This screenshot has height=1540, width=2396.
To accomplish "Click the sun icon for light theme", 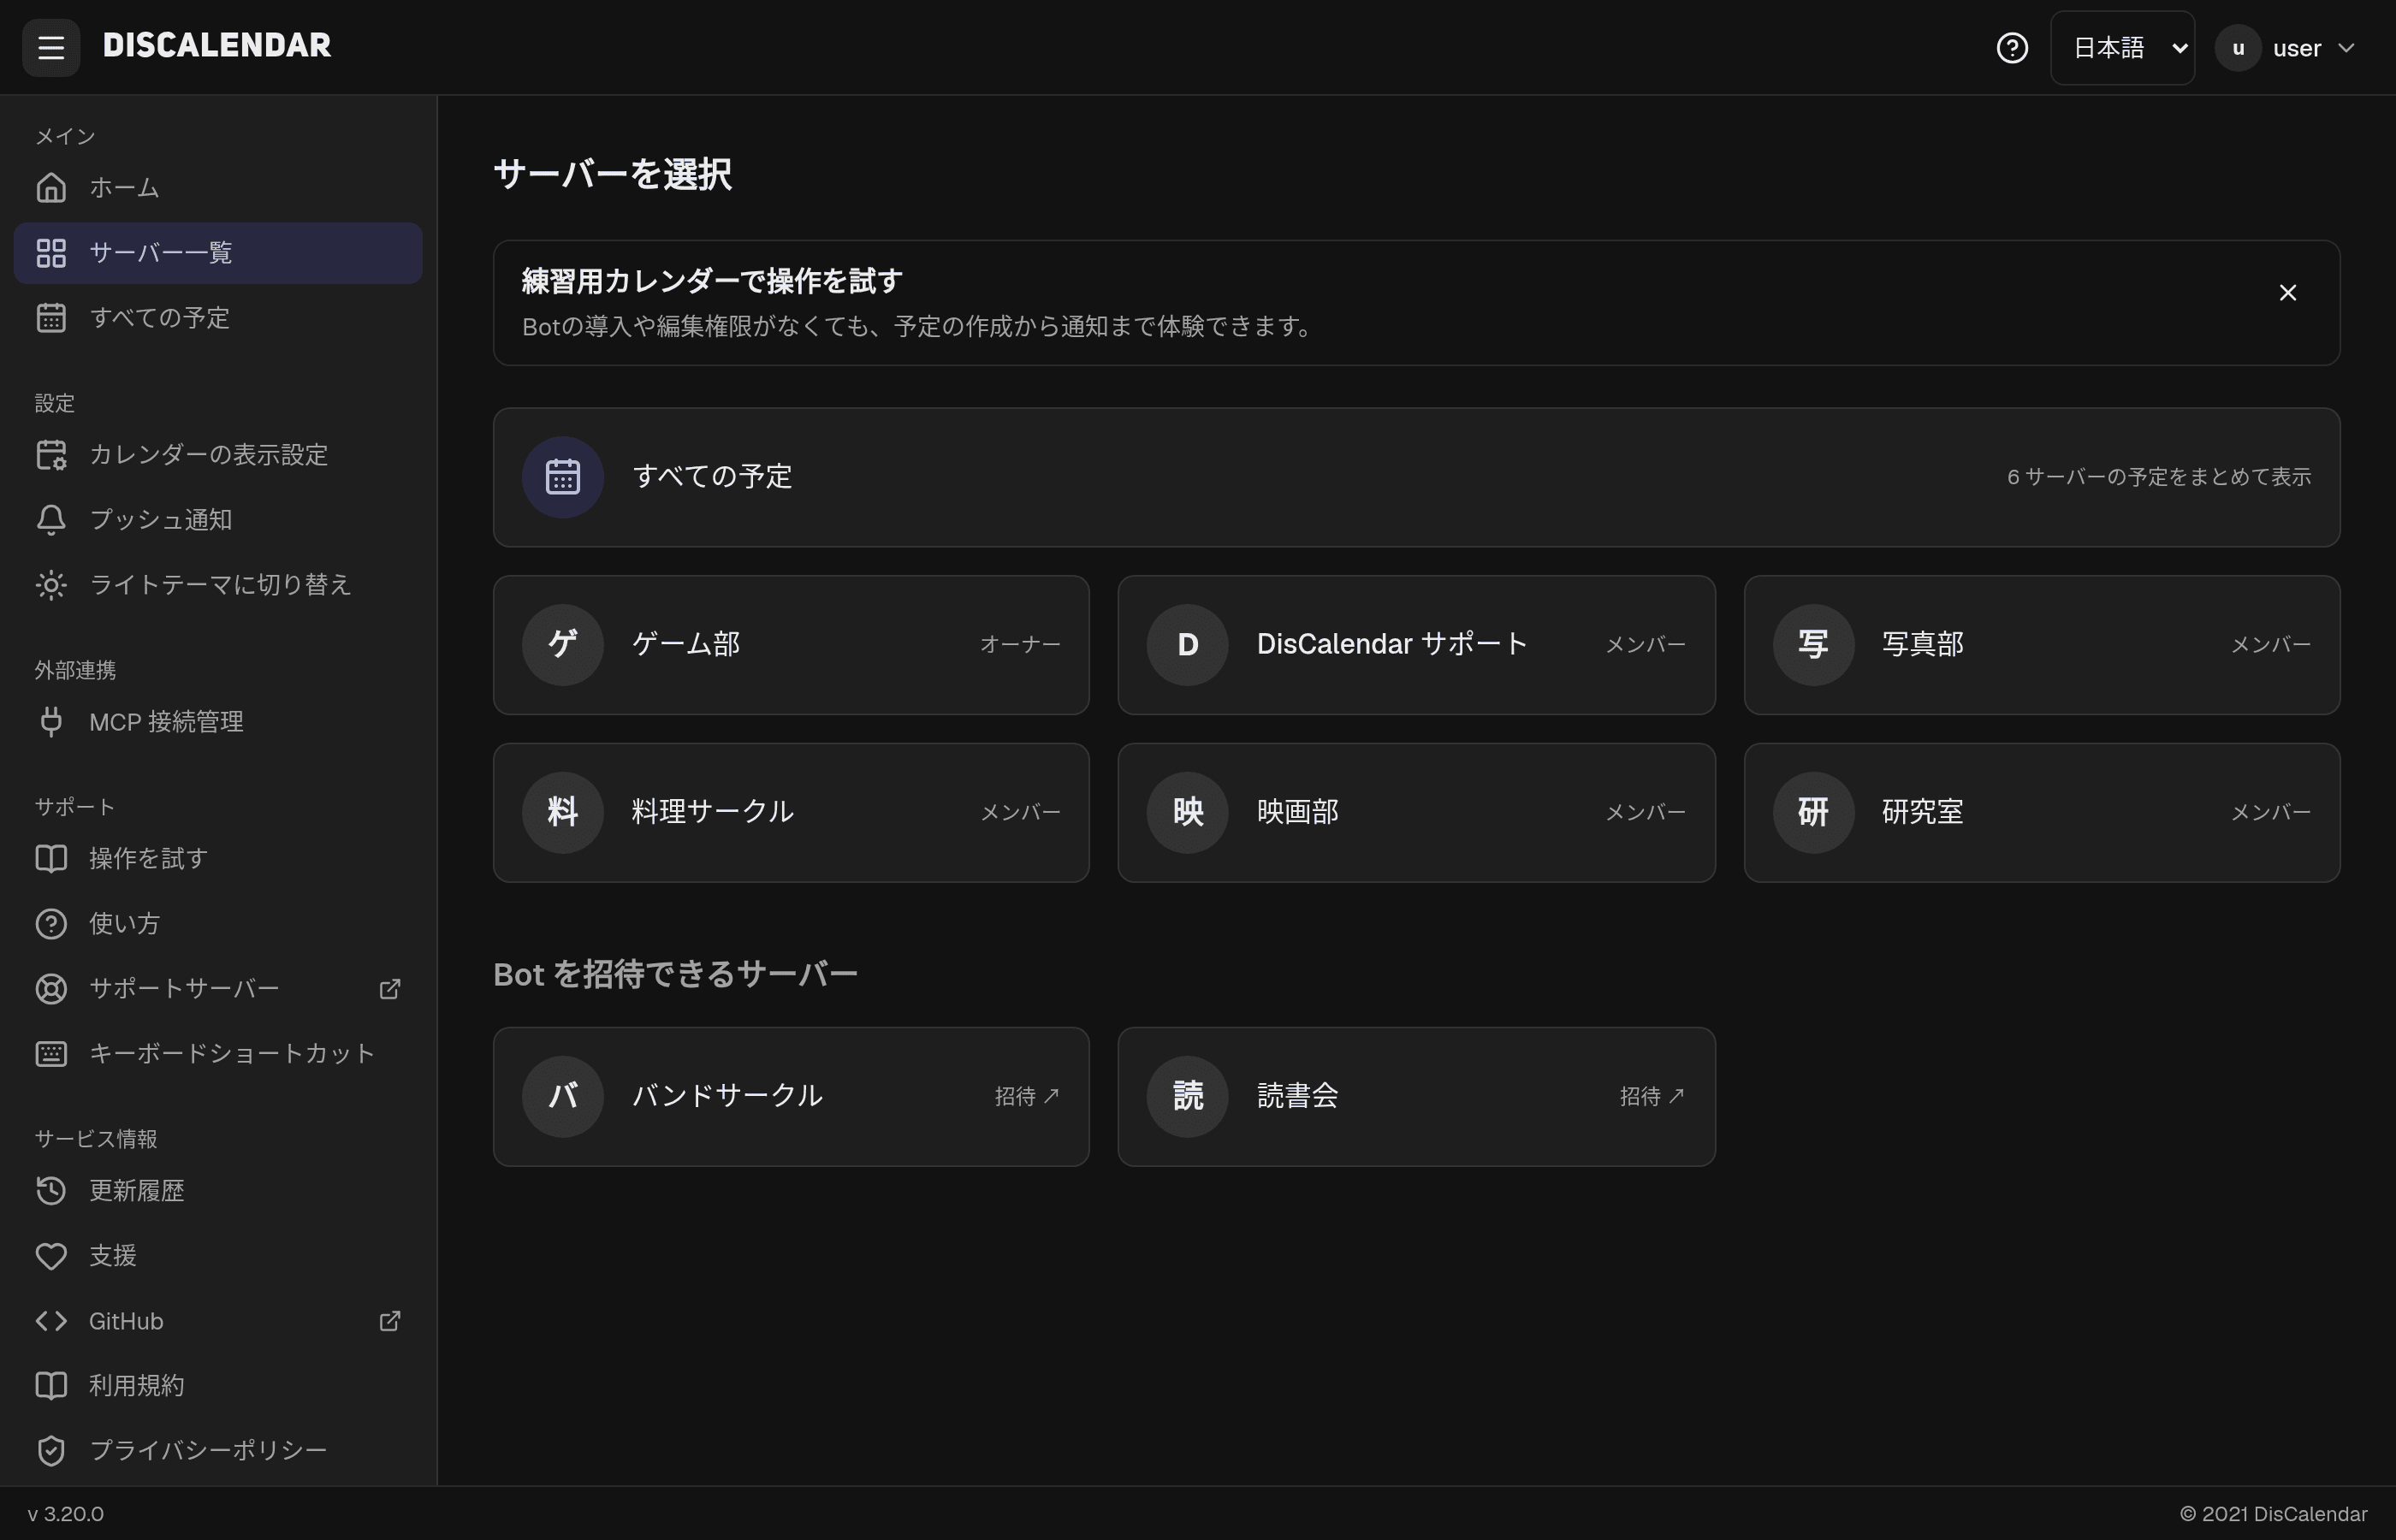I will click(x=51, y=585).
